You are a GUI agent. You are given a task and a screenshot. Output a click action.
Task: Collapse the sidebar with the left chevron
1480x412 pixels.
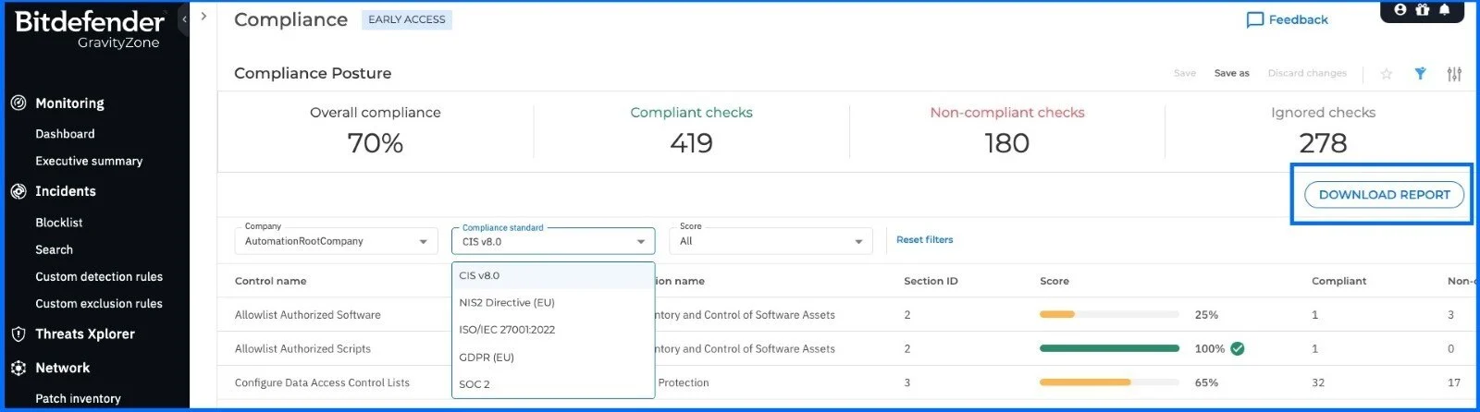point(184,18)
